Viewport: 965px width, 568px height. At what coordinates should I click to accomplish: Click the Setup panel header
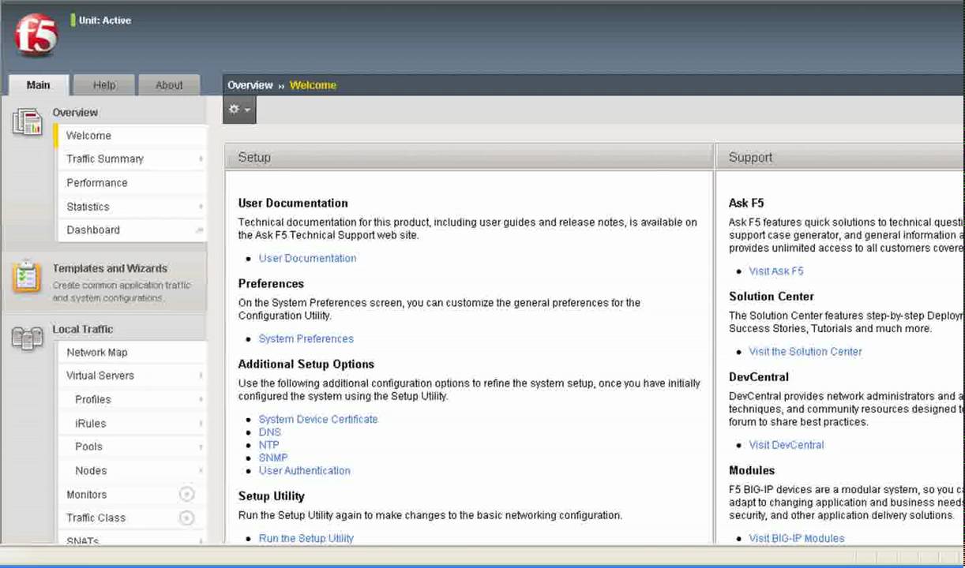point(469,157)
